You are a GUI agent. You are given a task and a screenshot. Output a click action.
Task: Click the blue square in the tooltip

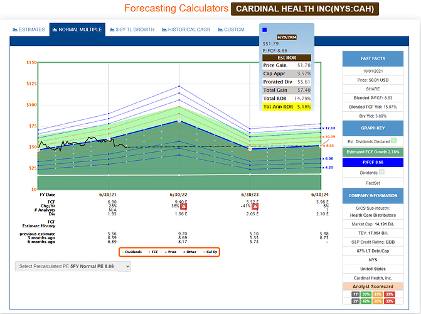264,30
